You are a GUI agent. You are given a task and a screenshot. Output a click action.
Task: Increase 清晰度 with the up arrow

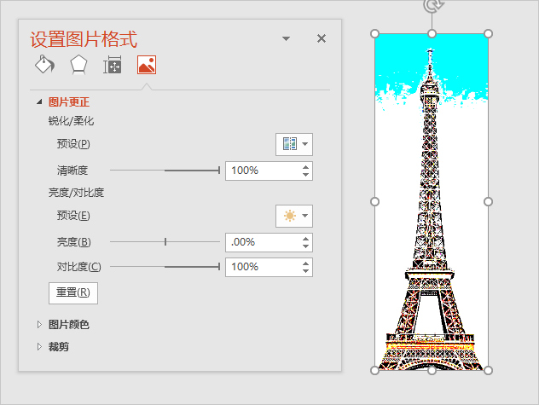[305, 167]
